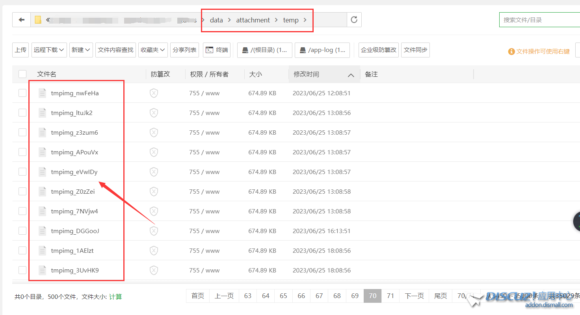Screen dimensions: 580x315
Task: Click the 上传 upload button
Action: 20,50
